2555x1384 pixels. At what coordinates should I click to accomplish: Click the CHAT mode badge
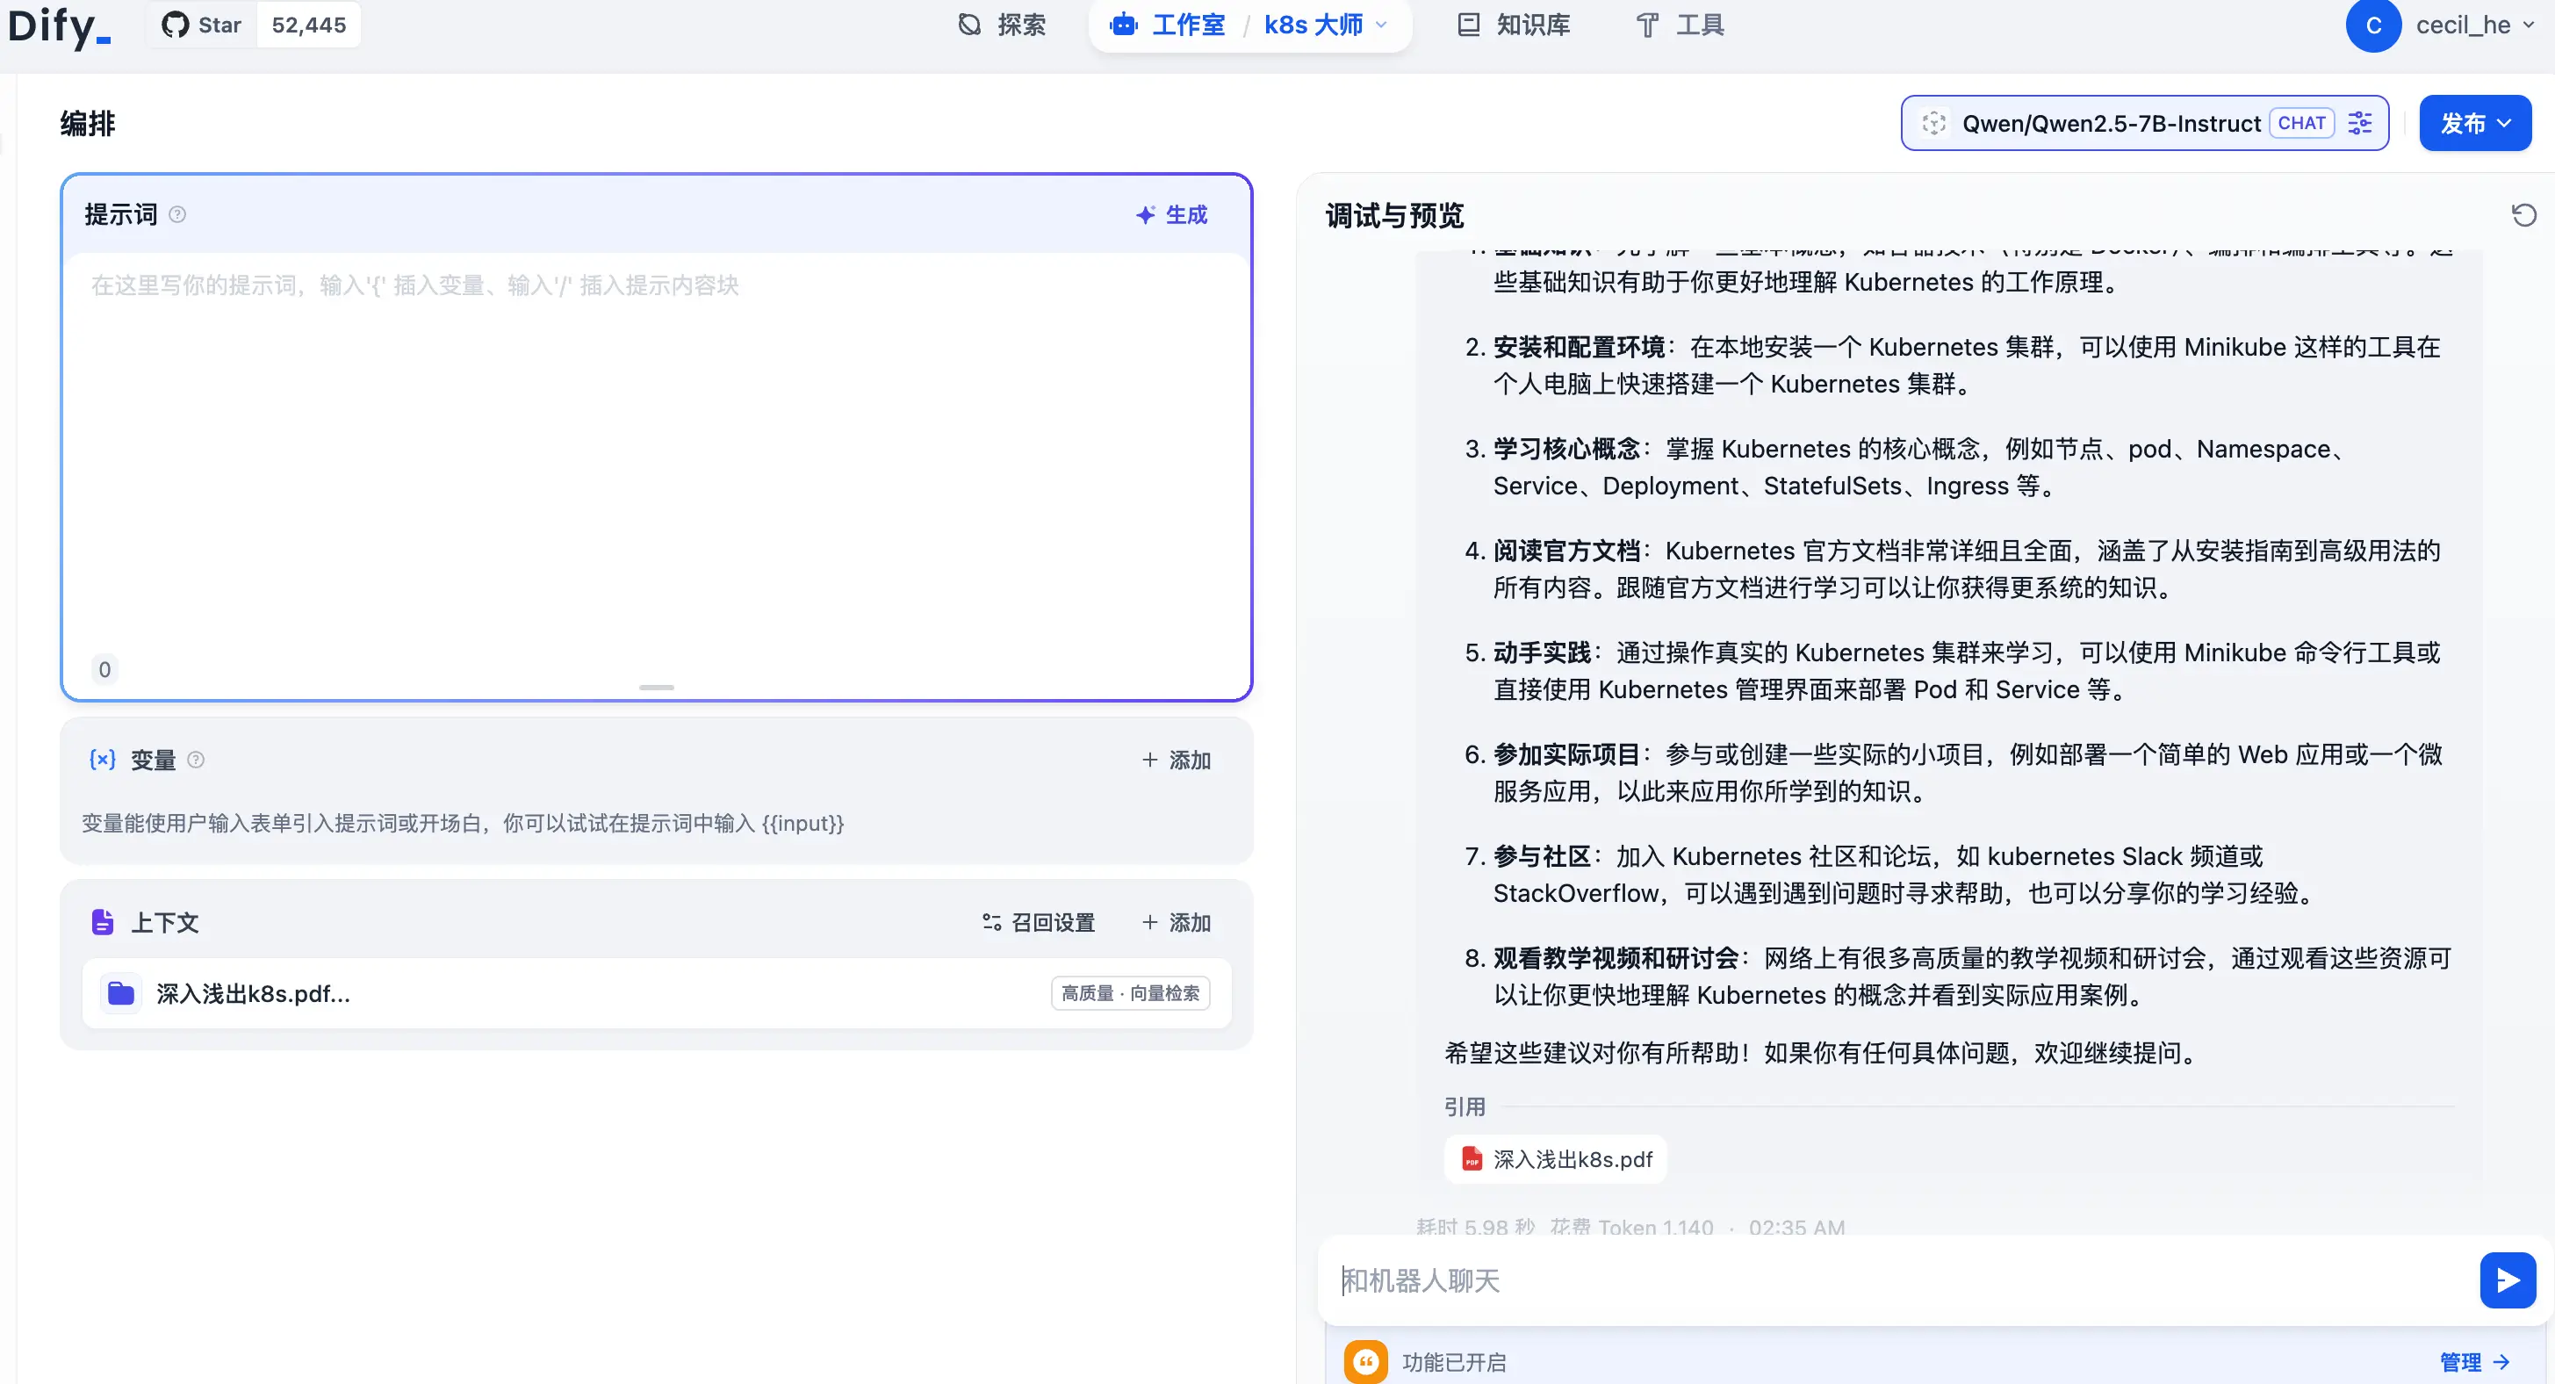coord(2301,123)
